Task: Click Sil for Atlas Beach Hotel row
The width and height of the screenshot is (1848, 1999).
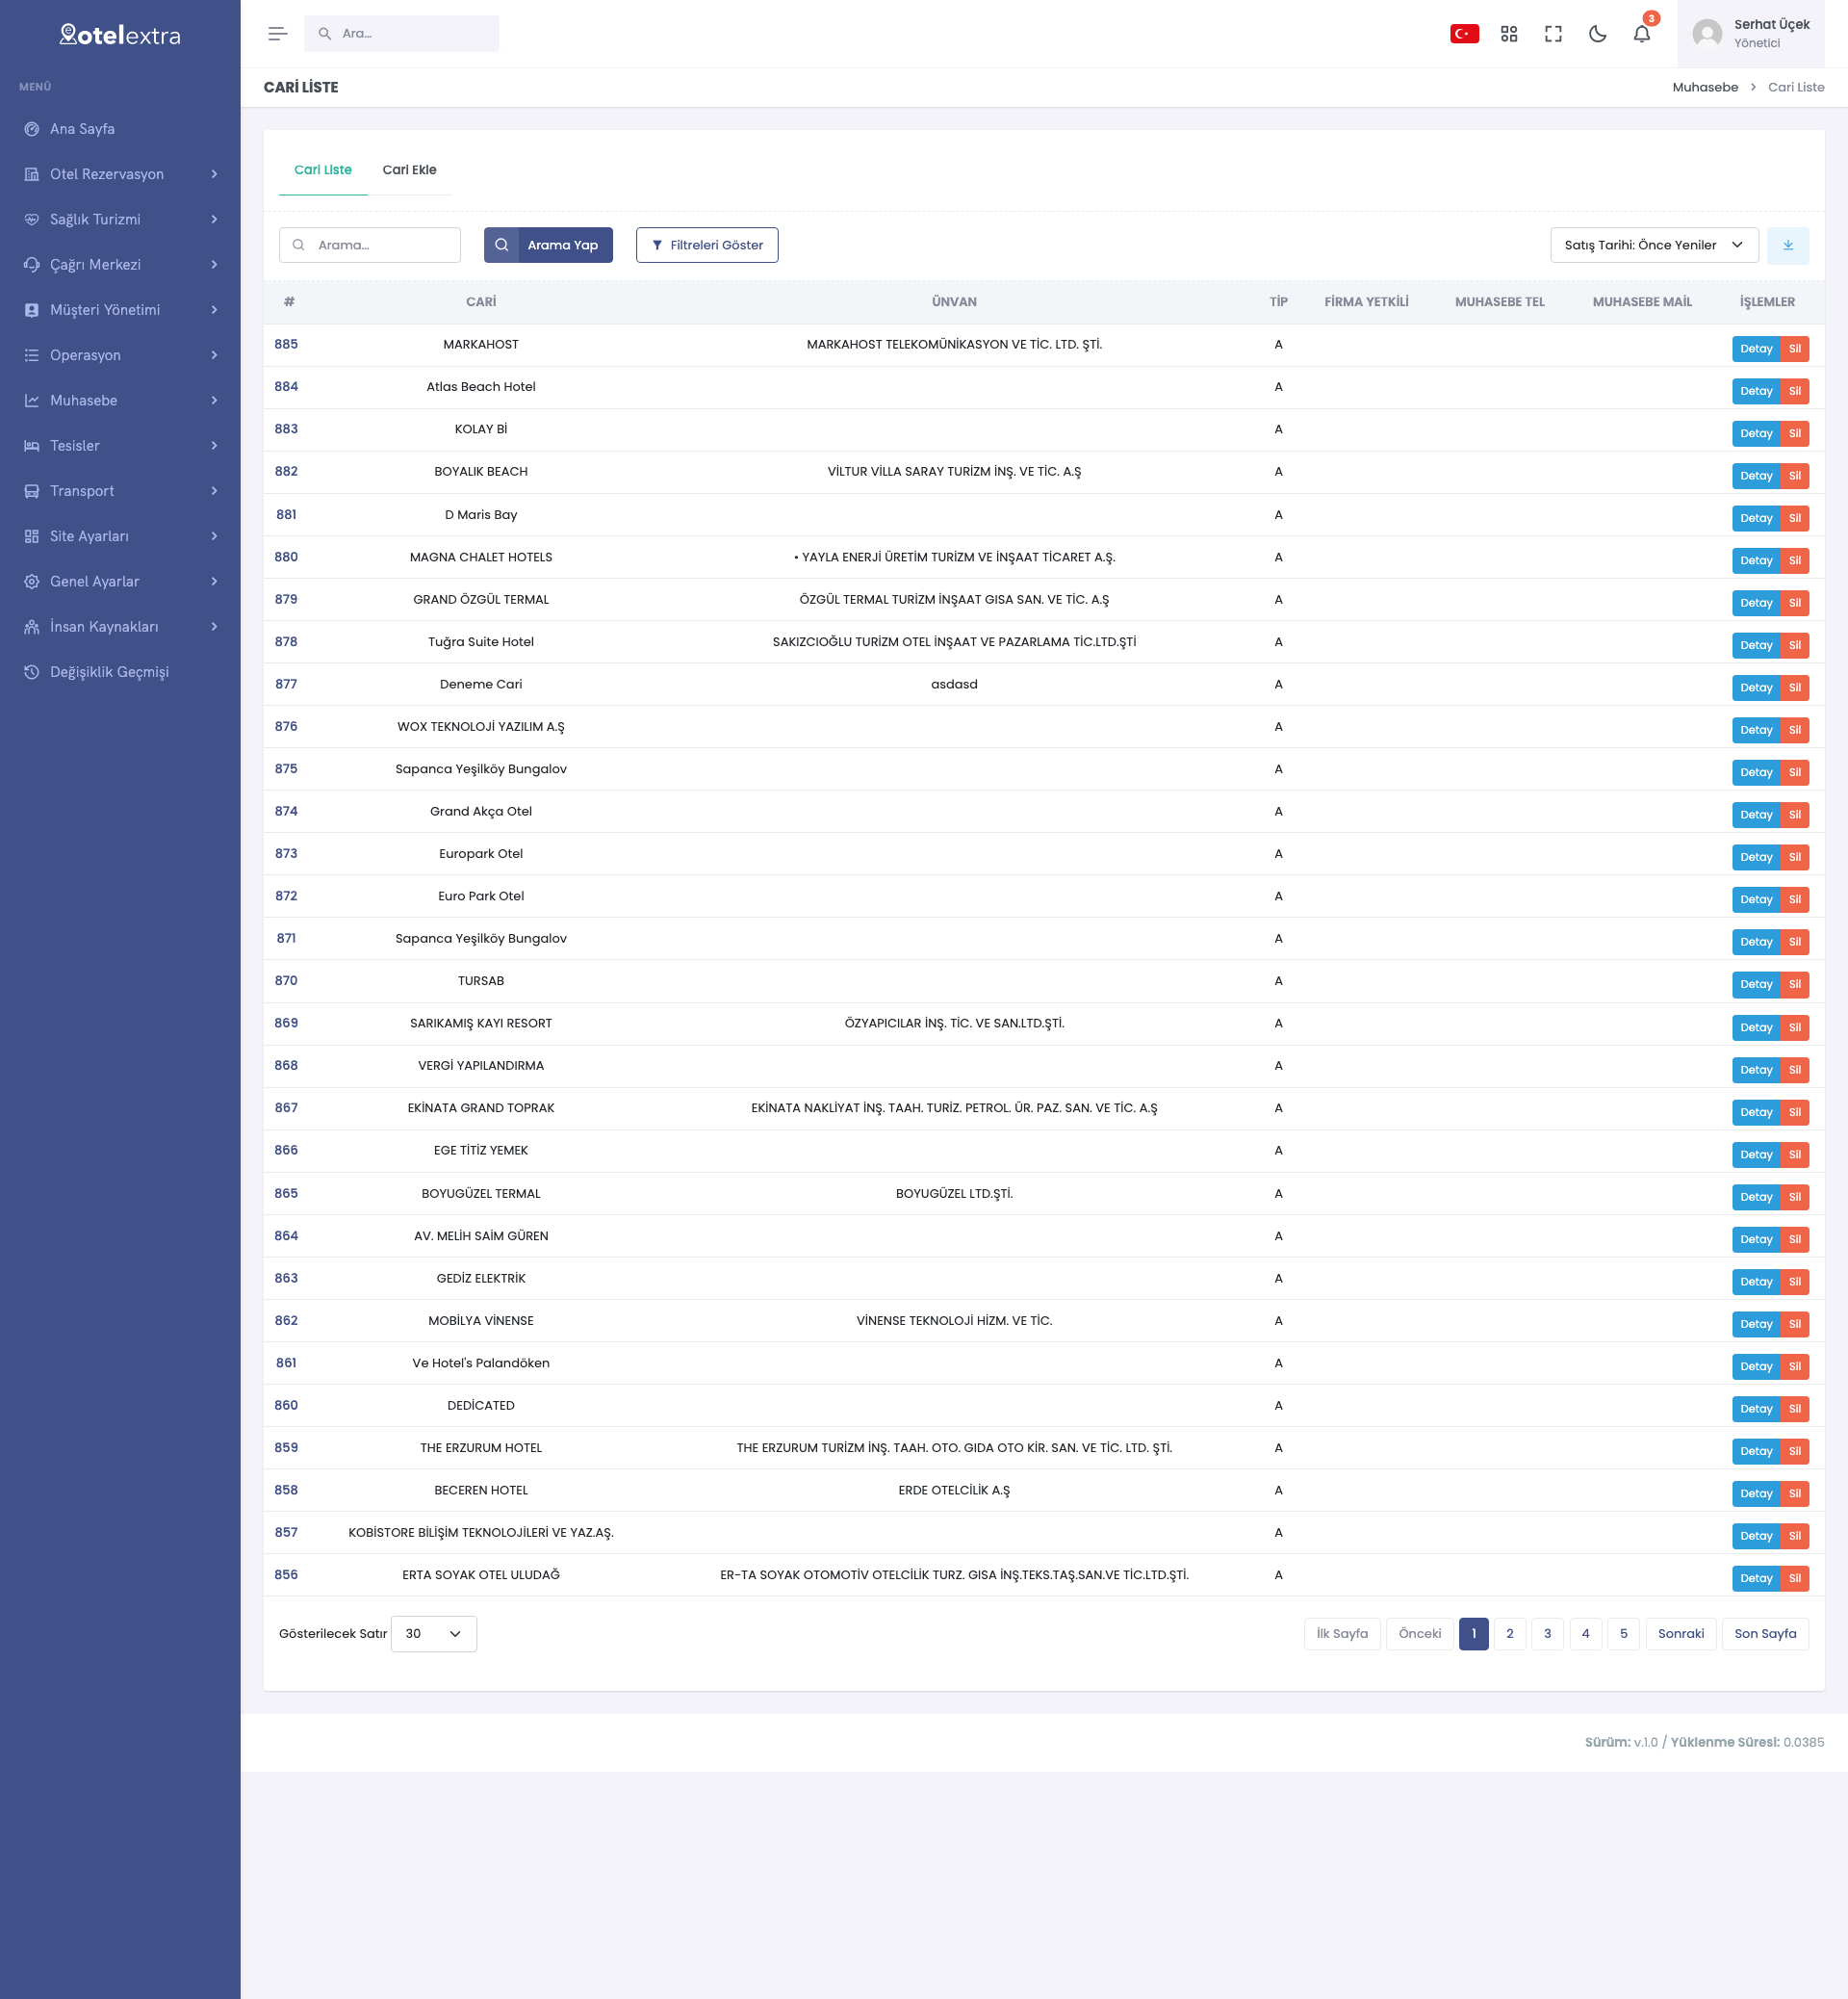Action: point(1795,391)
